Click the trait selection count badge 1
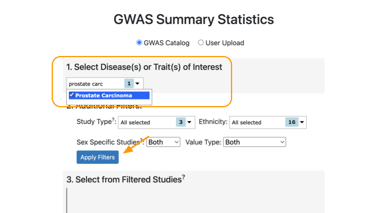 tap(129, 84)
